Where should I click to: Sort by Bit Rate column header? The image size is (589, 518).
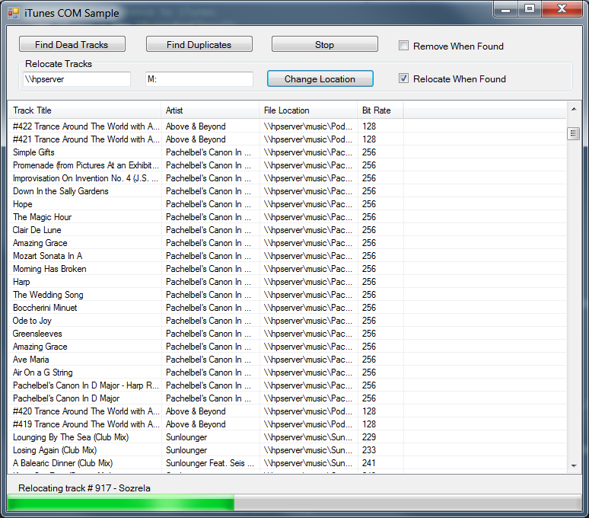pos(380,110)
